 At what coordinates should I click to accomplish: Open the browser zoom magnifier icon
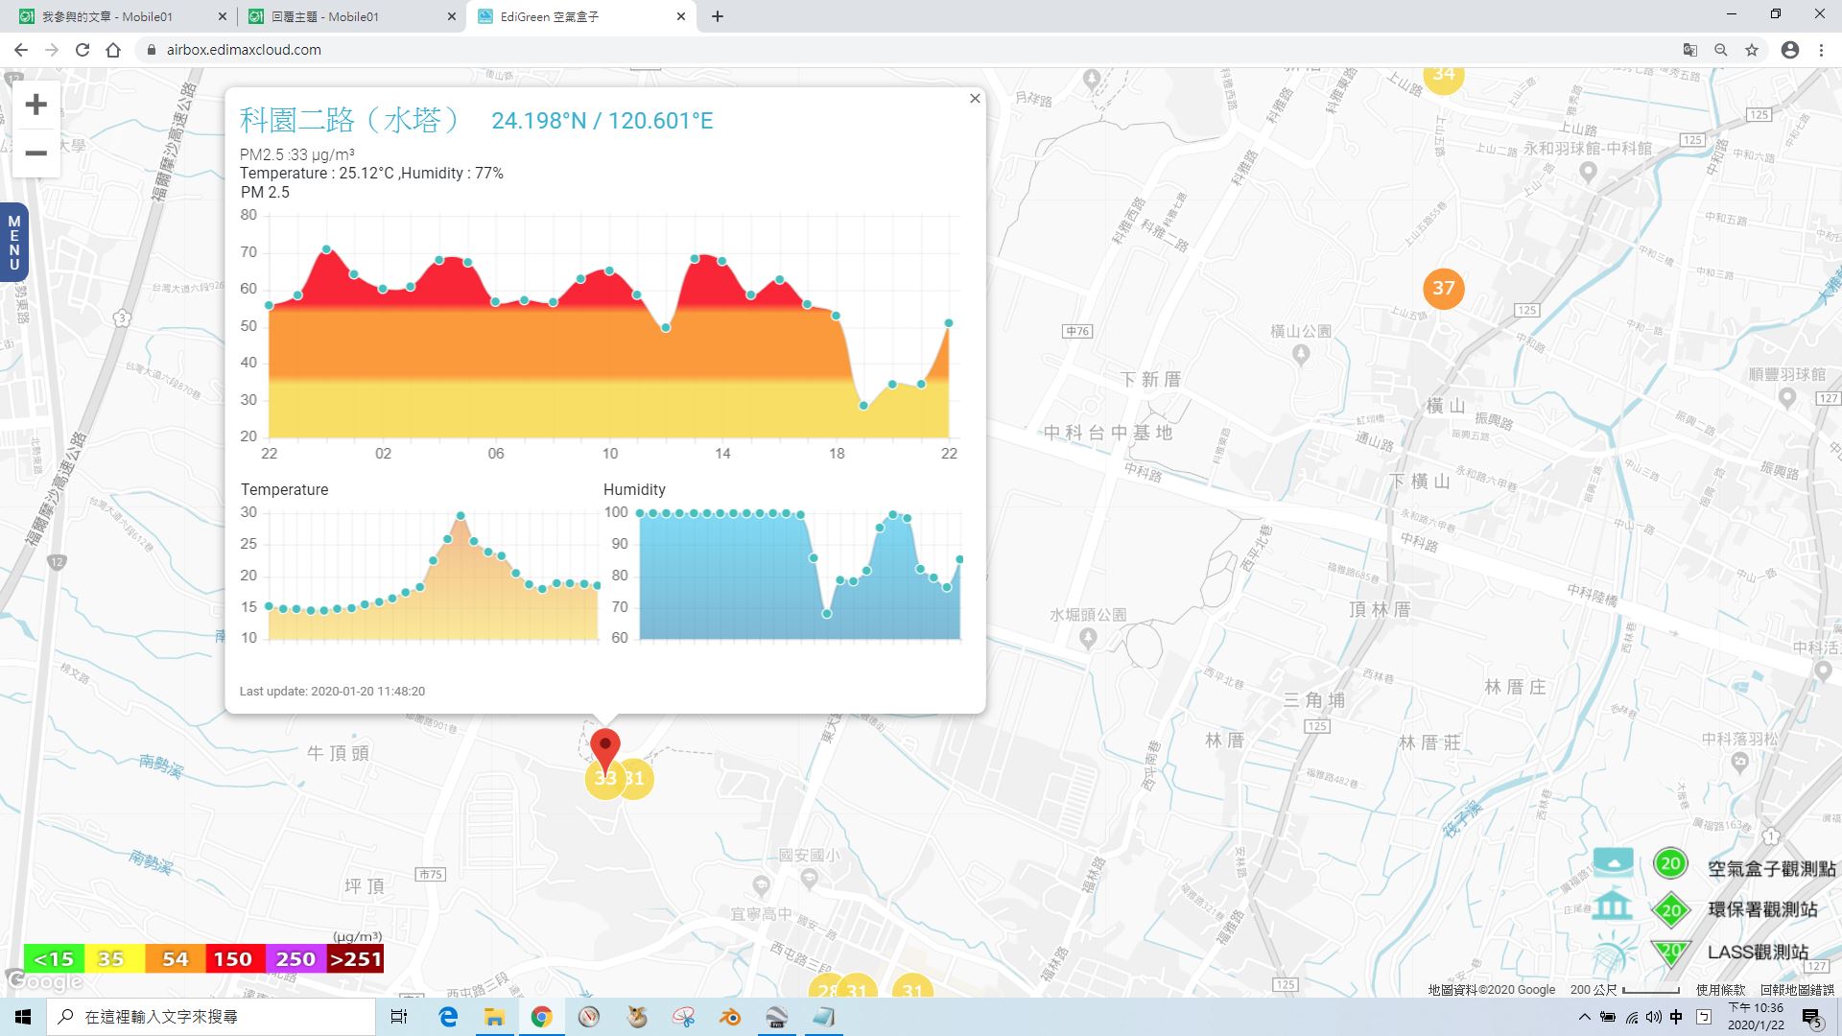click(1721, 50)
